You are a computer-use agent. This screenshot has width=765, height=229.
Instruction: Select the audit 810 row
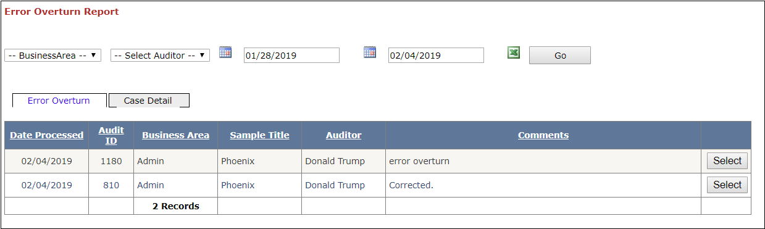(727, 185)
